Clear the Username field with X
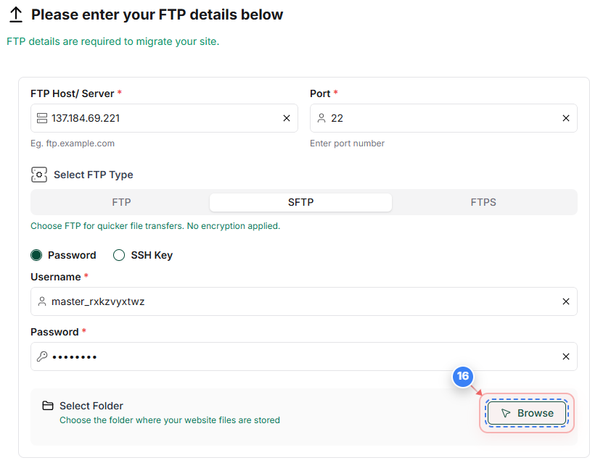 566,301
